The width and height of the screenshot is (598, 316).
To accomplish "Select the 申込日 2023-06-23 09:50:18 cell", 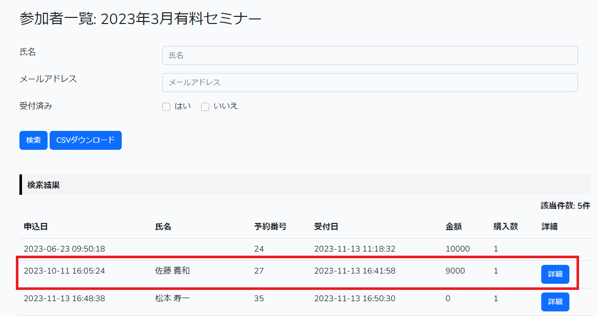I will pyautogui.click(x=64, y=249).
